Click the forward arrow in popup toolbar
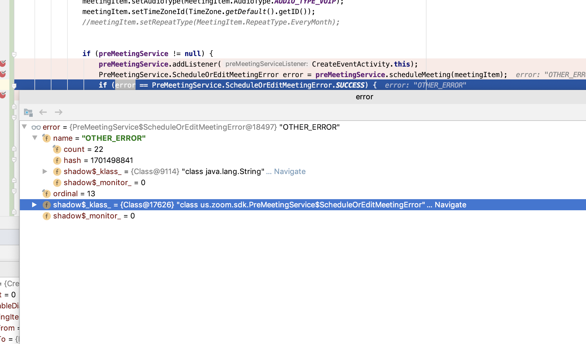586x344 pixels. coord(58,112)
